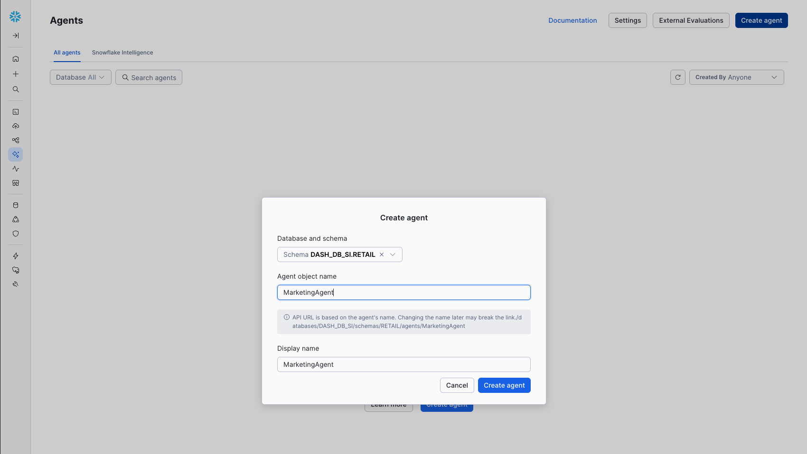Select the AI & ML sparkles sidebar icon

coord(15,154)
